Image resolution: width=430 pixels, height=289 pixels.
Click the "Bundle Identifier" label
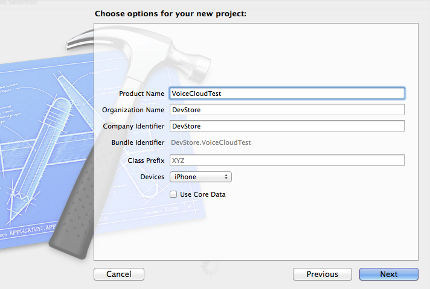138,142
